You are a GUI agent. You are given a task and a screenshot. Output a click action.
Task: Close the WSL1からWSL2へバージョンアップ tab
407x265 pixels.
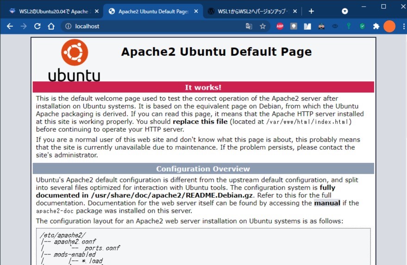[x=295, y=12]
